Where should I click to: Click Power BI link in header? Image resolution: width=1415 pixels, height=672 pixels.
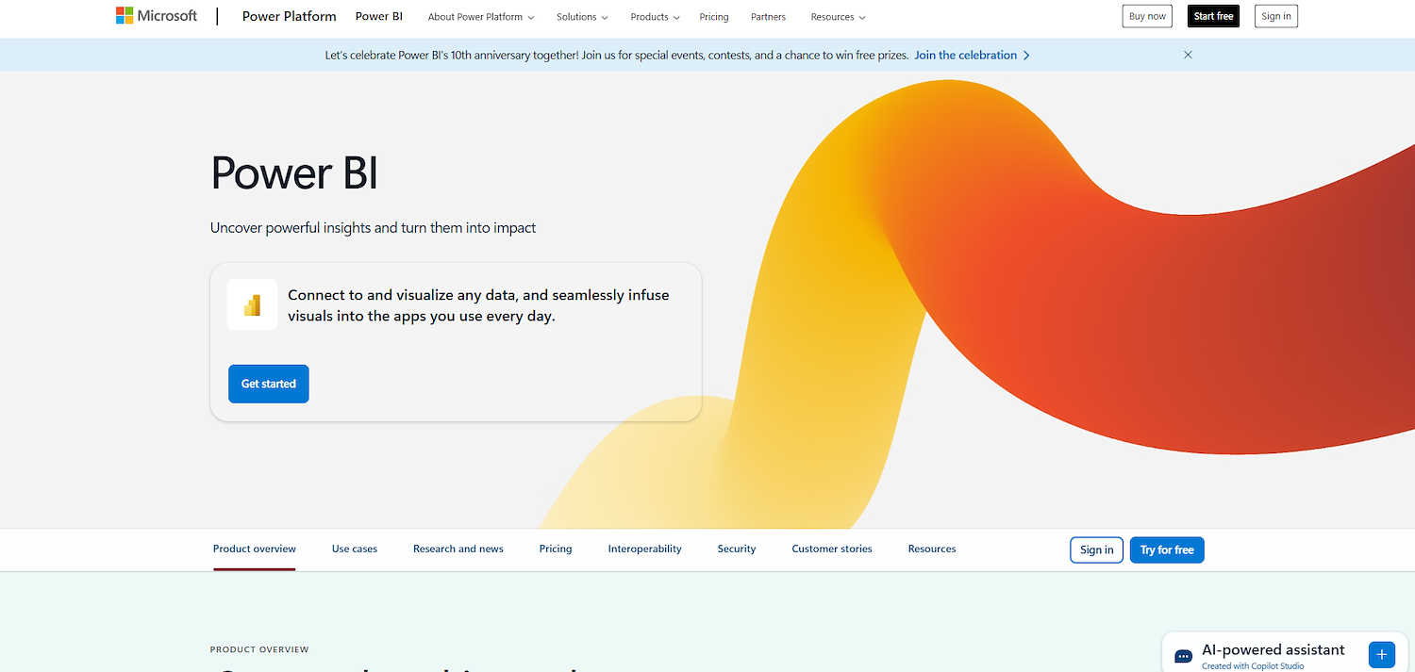[379, 16]
